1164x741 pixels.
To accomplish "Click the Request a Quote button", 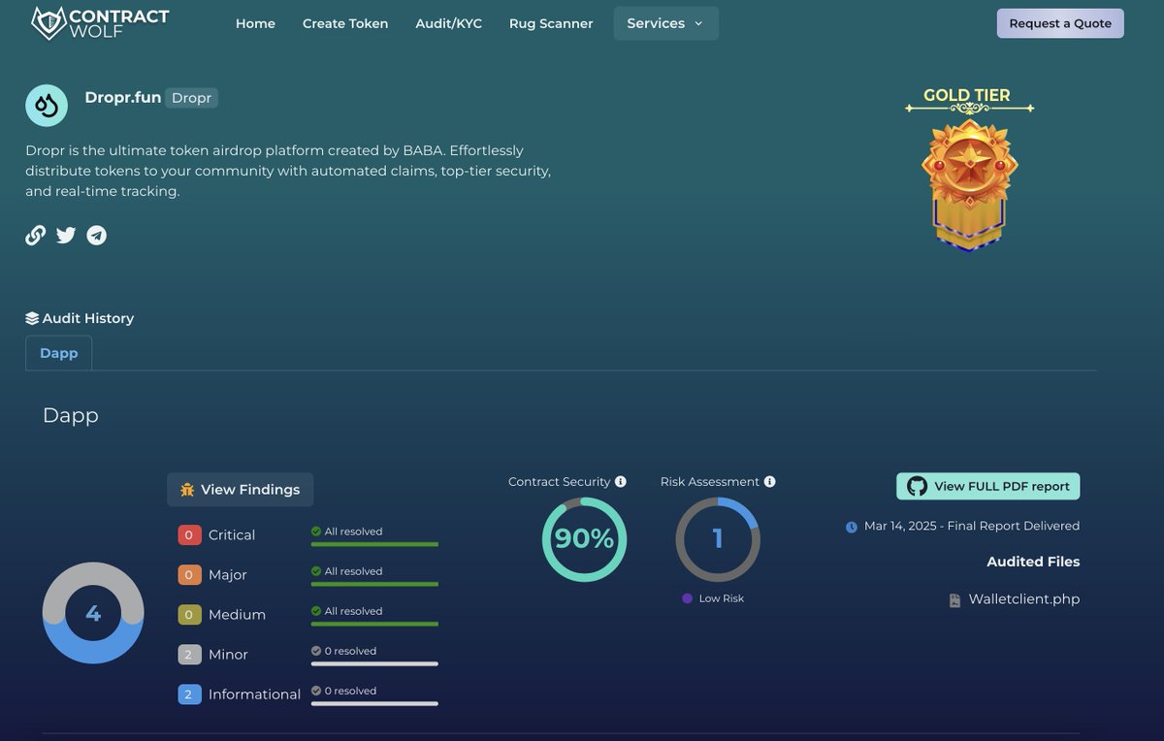I will [x=1060, y=23].
